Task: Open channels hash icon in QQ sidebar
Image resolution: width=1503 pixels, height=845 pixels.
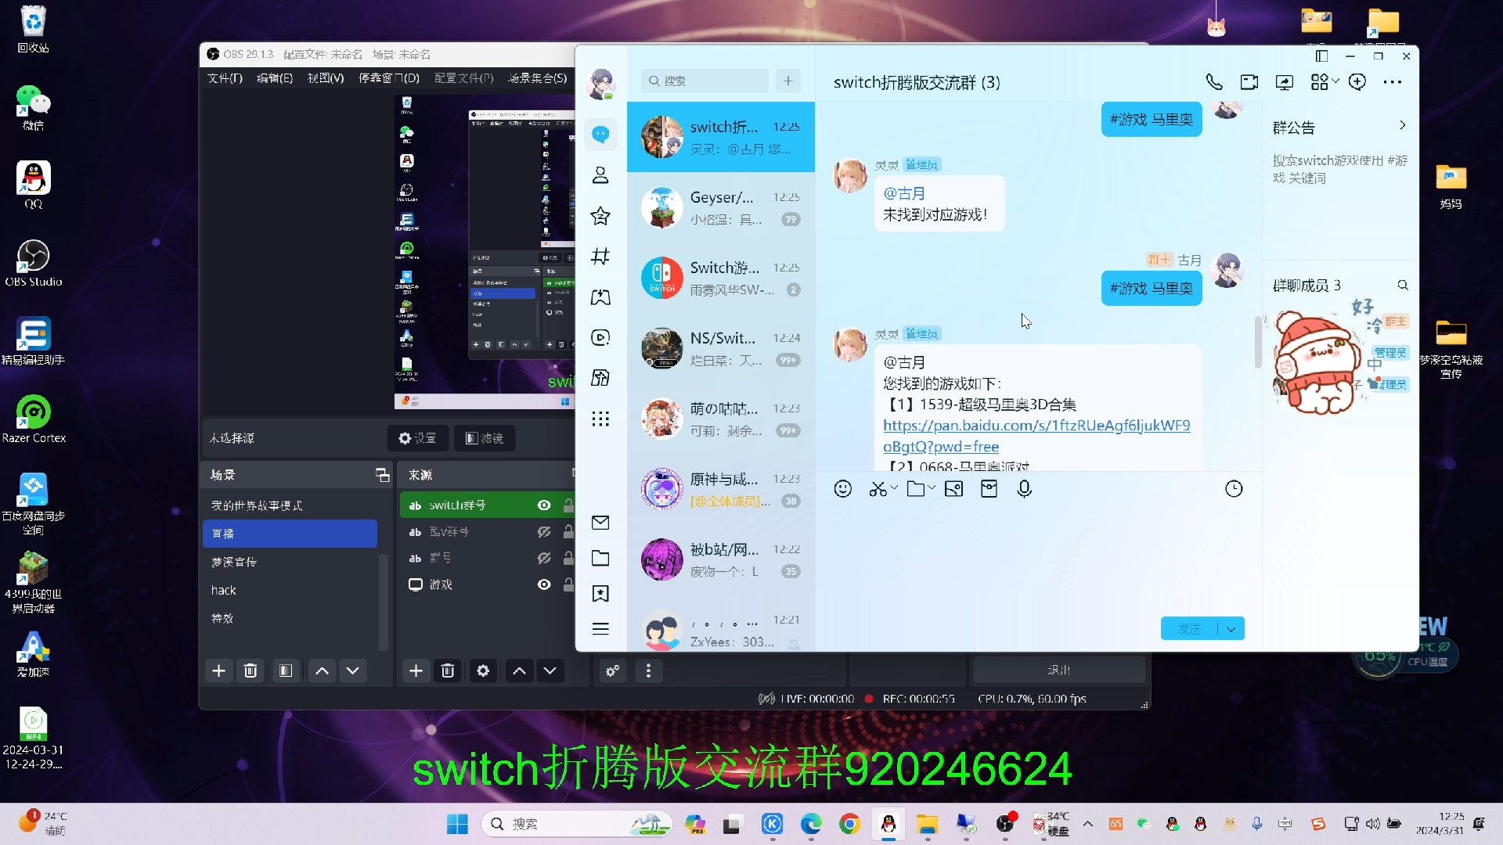Action: pyautogui.click(x=600, y=256)
